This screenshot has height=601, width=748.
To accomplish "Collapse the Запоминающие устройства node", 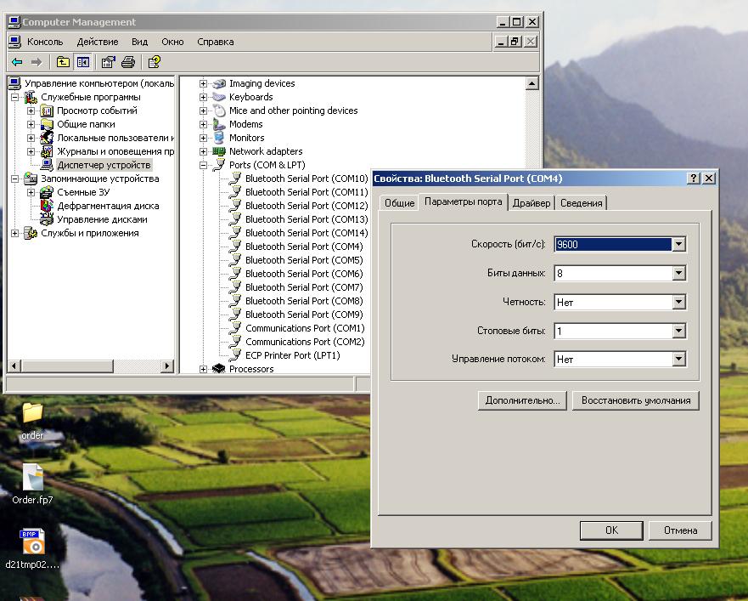I will (x=14, y=179).
